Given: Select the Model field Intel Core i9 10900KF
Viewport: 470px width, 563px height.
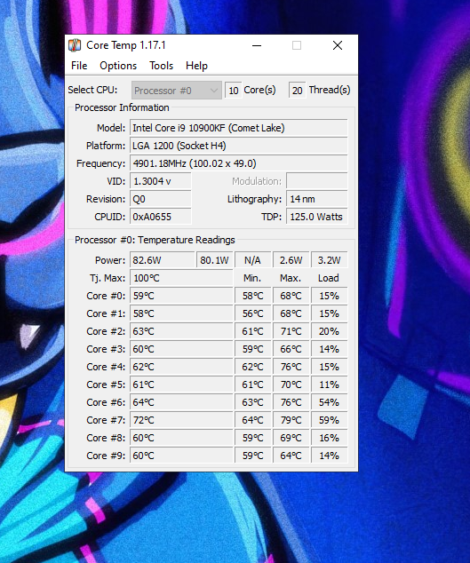Looking at the screenshot, I should pyautogui.click(x=239, y=128).
